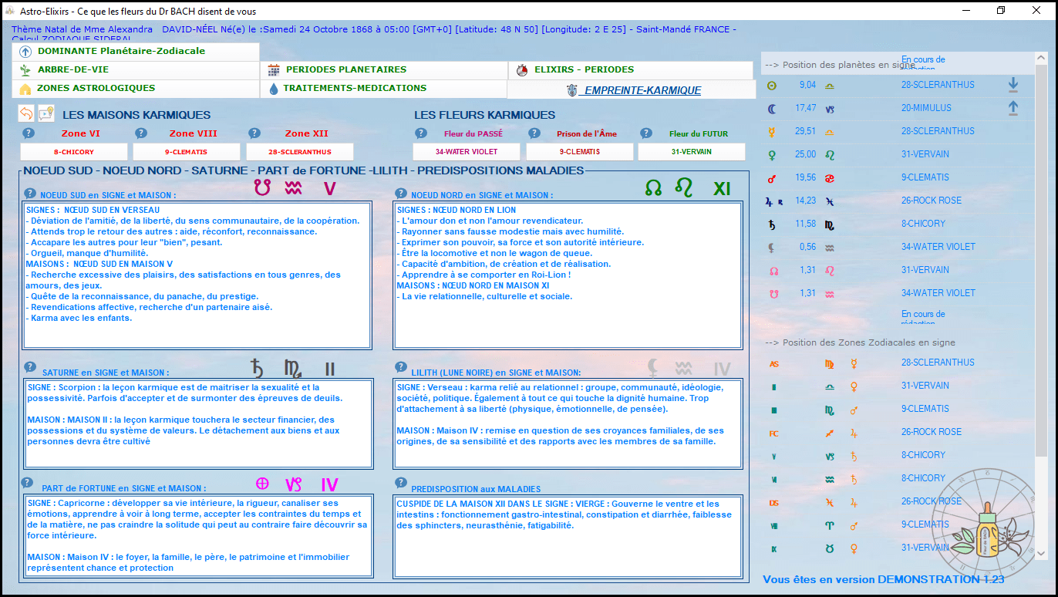Click the SATURNE description text box
Viewport: 1058px width, 597px height.
[x=199, y=423]
